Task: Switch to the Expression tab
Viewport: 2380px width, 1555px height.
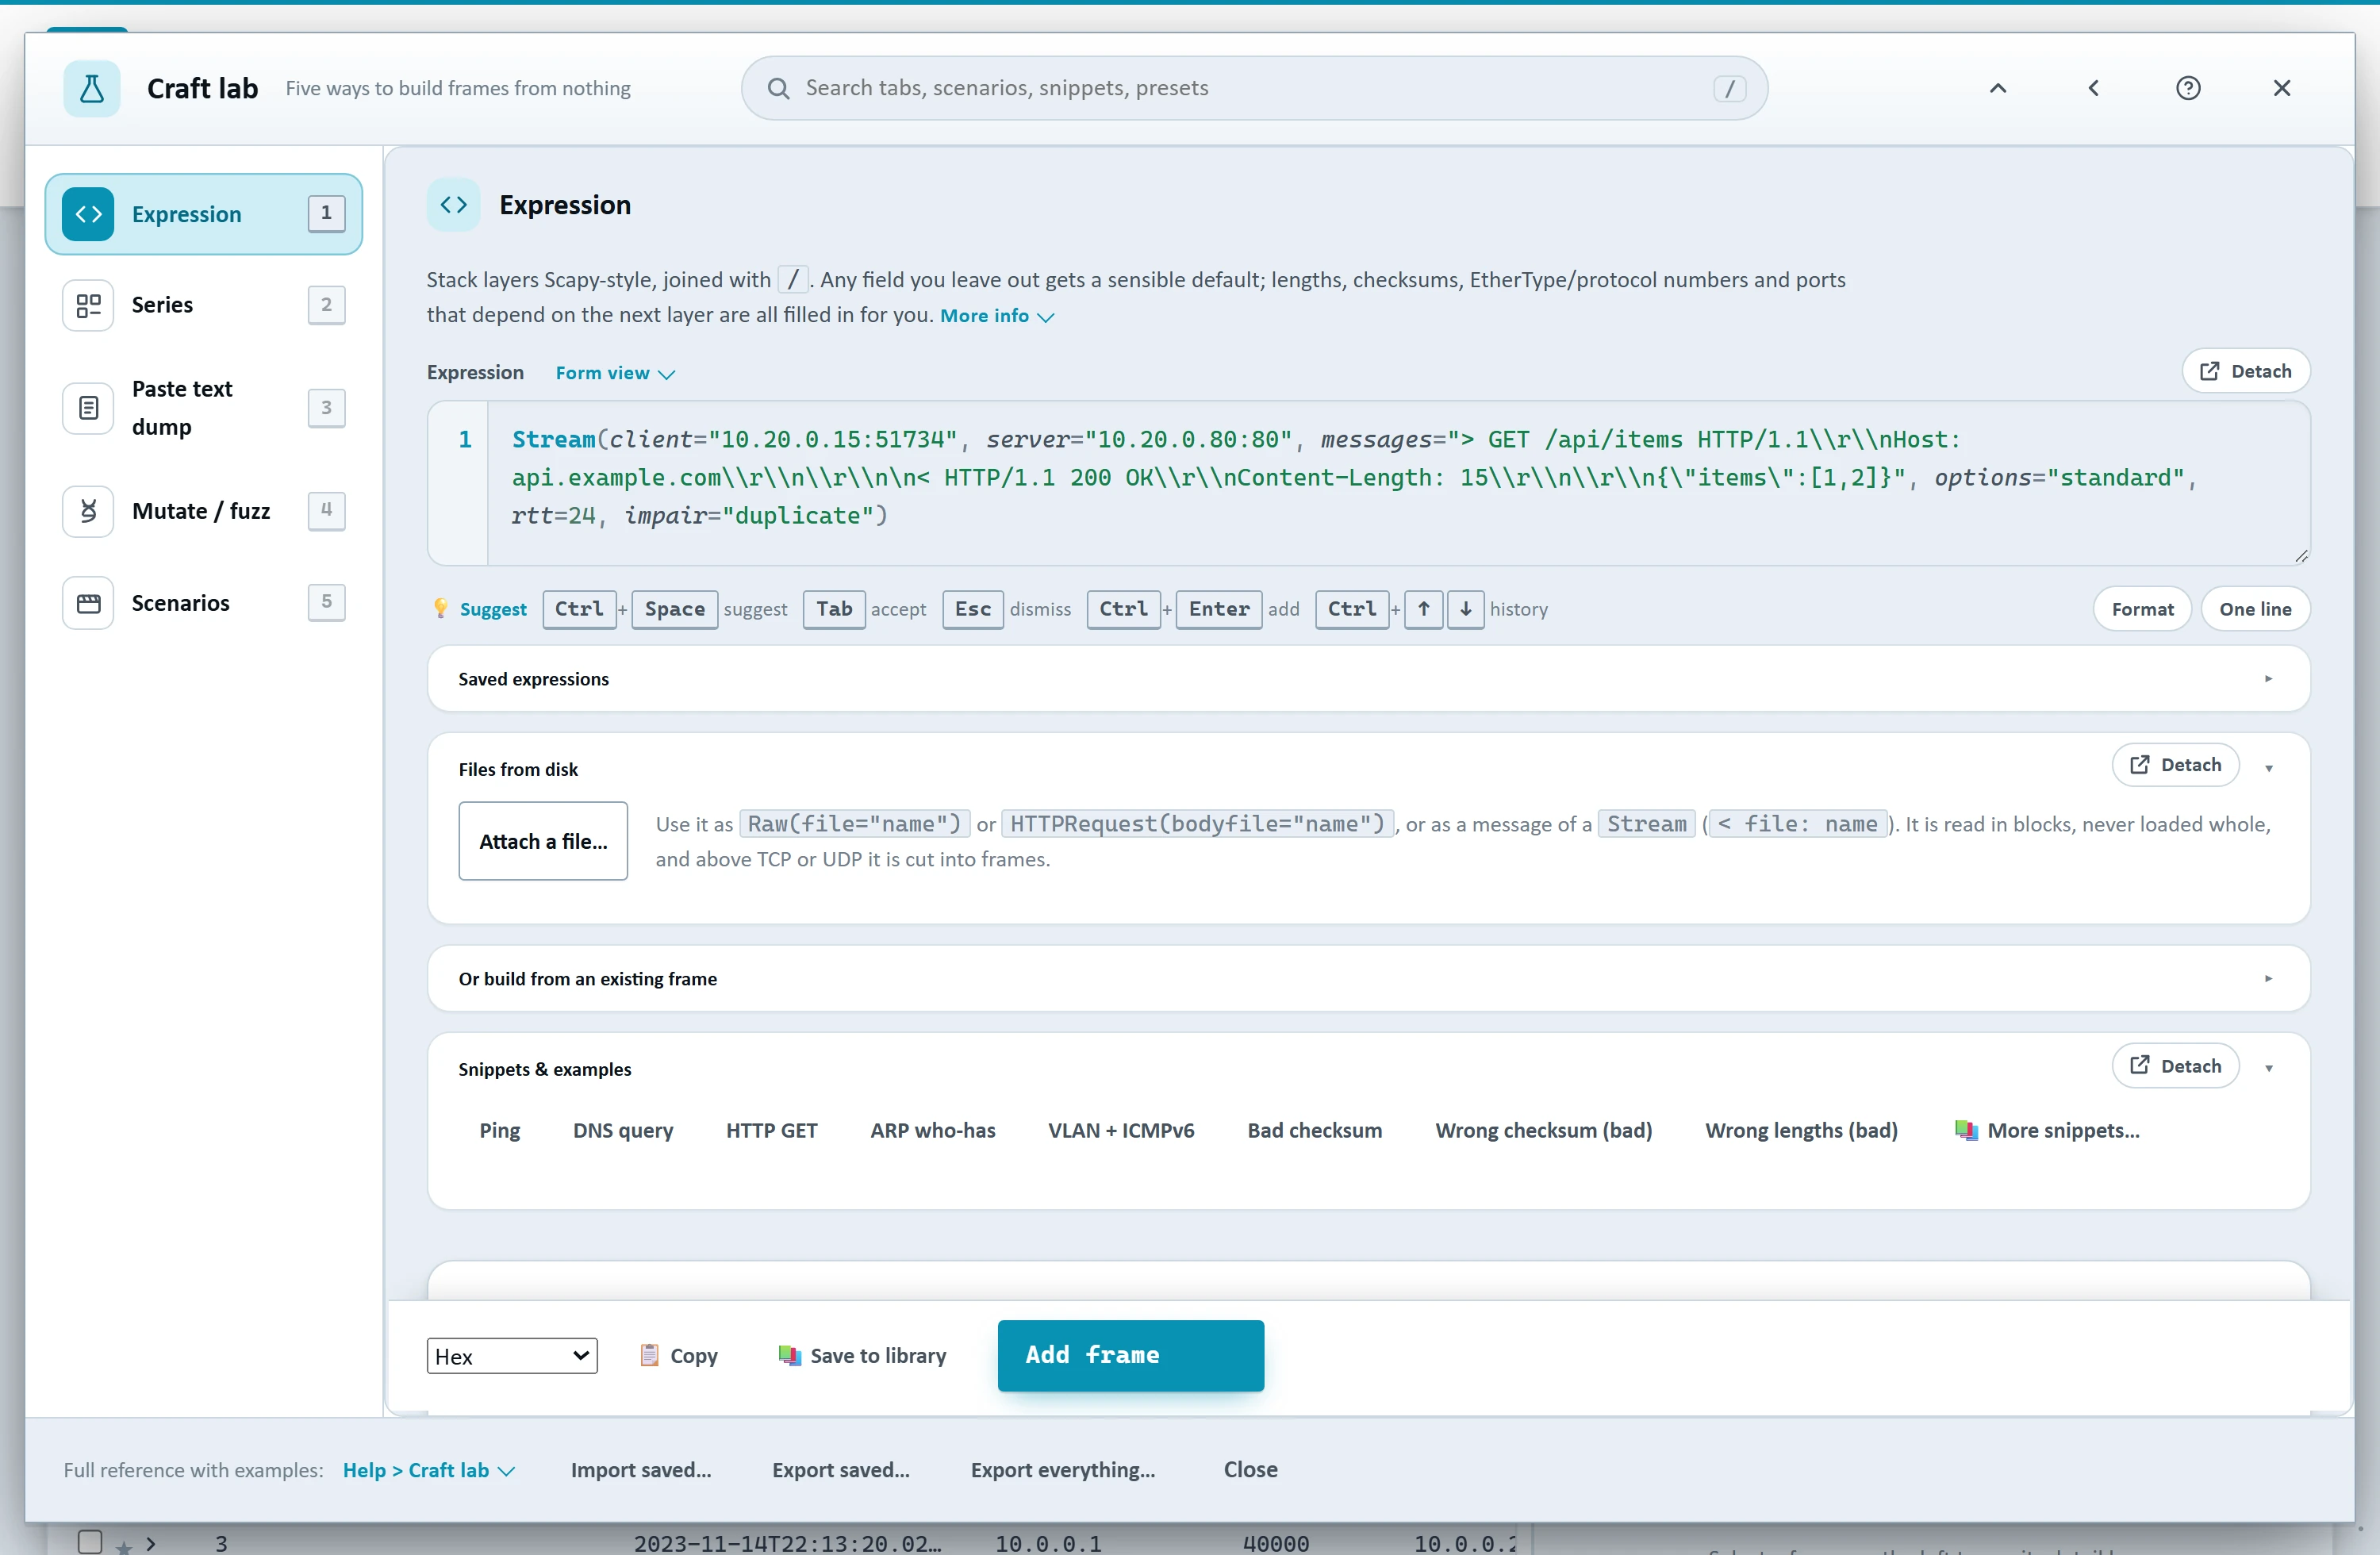Action: tap(204, 214)
